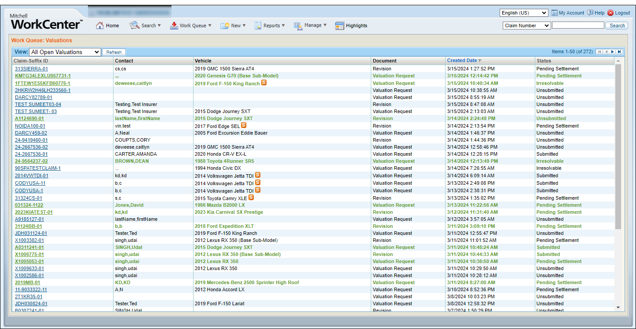Expand the New menu
The width and height of the screenshot is (636, 329).
coord(233,26)
